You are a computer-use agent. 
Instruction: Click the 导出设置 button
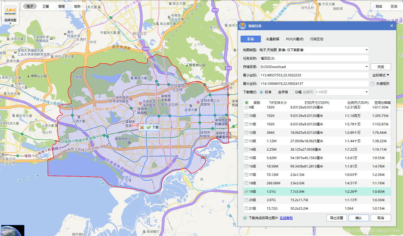pyautogui.click(x=337, y=218)
